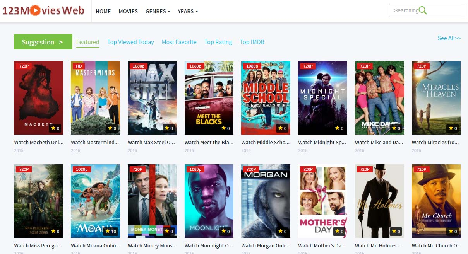Click the 720P badge on Macbeth poster
Viewport: 468px width, 254px height.
[24, 66]
